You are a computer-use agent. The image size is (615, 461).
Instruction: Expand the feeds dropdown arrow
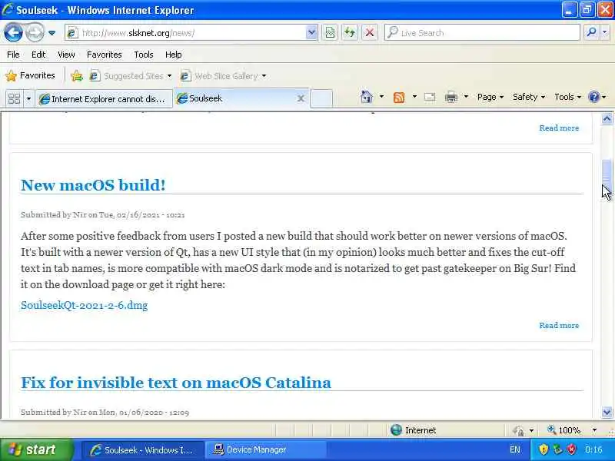tap(414, 97)
